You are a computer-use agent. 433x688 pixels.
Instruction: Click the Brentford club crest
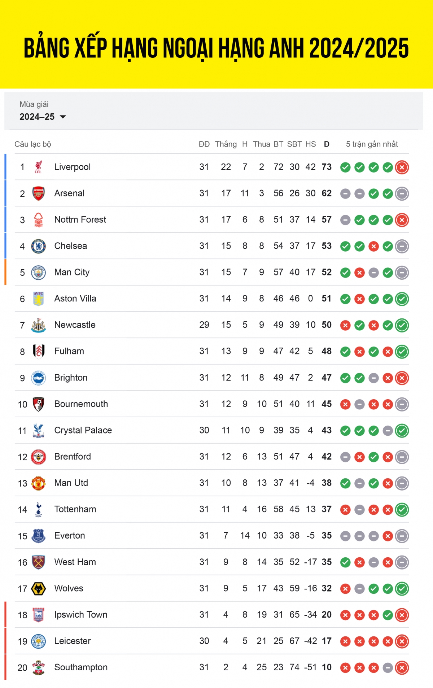pyautogui.click(x=38, y=457)
